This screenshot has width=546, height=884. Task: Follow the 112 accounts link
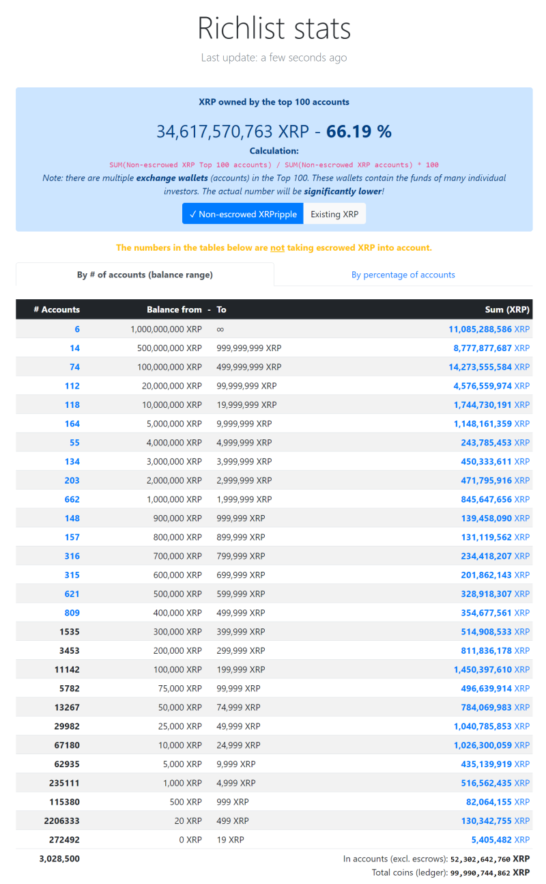(x=72, y=386)
